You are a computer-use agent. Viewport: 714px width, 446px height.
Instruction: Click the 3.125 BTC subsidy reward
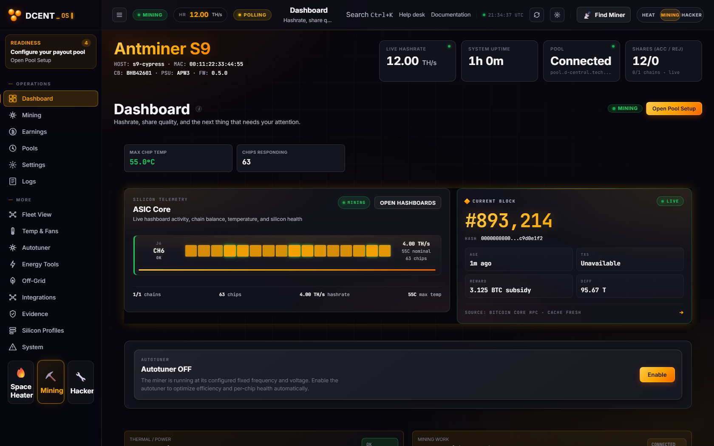pyautogui.click(x=500, y=290)
